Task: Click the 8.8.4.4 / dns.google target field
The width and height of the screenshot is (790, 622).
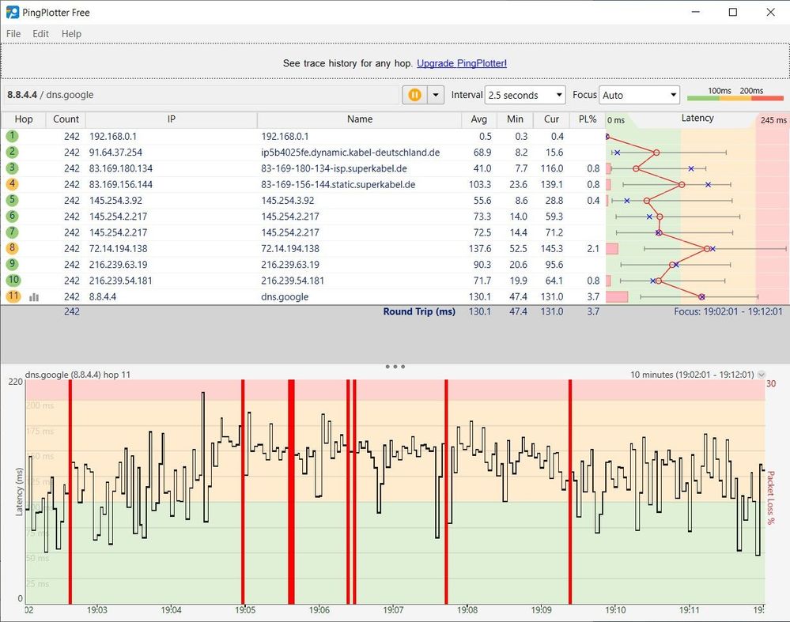Action: (202, 95)
